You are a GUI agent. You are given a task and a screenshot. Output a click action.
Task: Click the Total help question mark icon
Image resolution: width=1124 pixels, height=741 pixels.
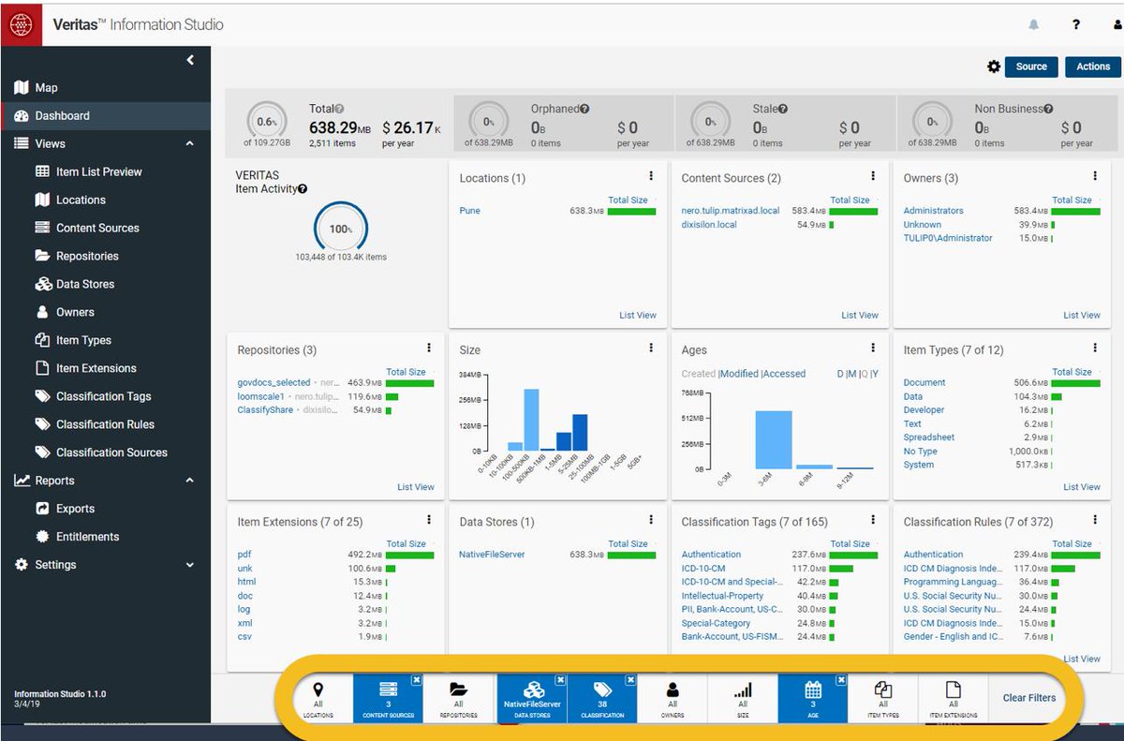click(339, 109)
